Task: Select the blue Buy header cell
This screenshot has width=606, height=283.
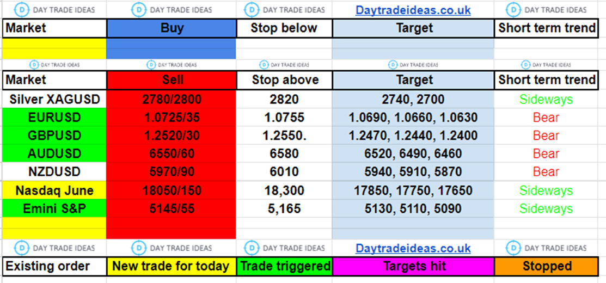Action: (172, 28)
